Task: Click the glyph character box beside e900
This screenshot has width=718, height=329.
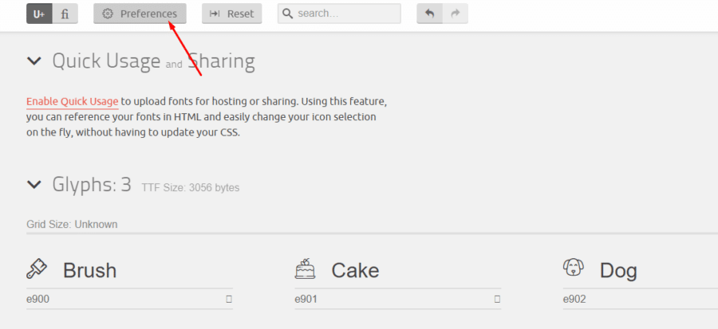Action: [229, 300]
